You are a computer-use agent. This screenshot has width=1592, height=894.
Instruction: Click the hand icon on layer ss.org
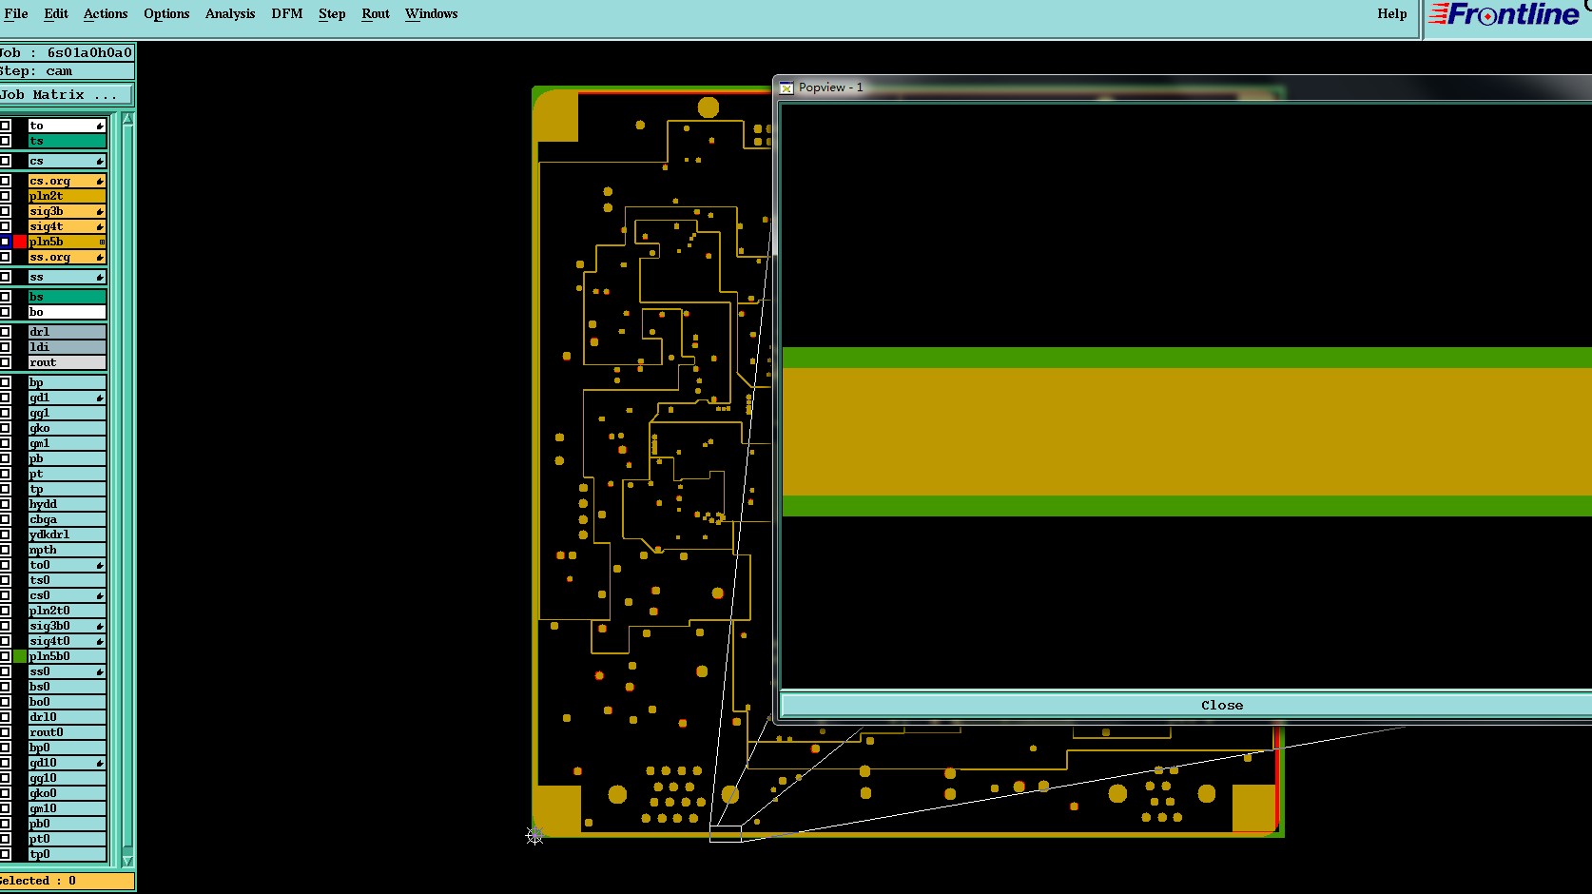point(100,257)
